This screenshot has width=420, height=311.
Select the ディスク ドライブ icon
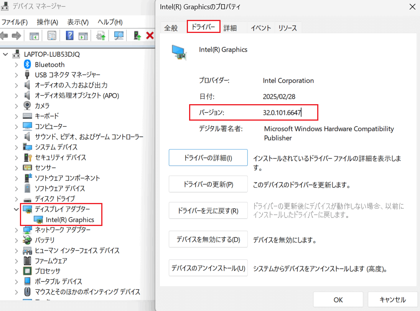pyautogui.click(x=27, y=200)
